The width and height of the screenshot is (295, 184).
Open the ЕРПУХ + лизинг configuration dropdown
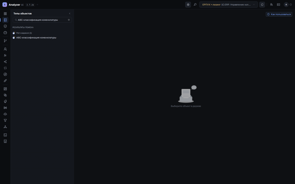click(228, 5)
